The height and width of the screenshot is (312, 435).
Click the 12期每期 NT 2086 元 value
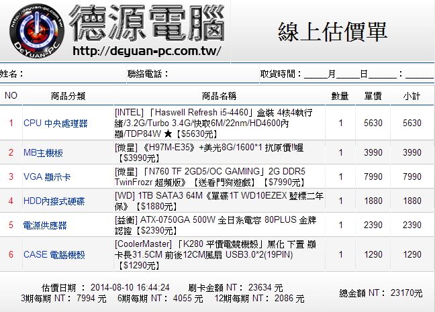pos(259,299)
